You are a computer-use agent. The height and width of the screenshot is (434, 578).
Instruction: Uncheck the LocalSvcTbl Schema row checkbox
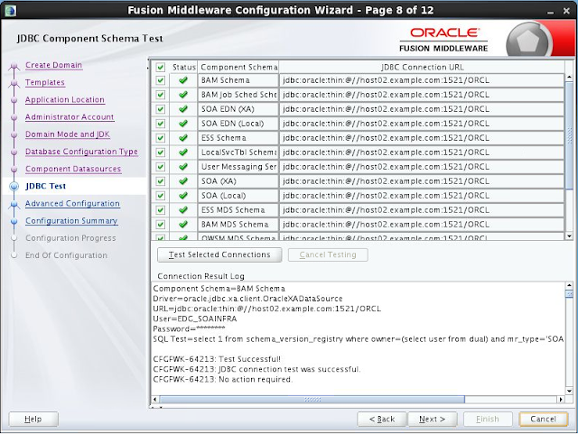click(161, 152)
